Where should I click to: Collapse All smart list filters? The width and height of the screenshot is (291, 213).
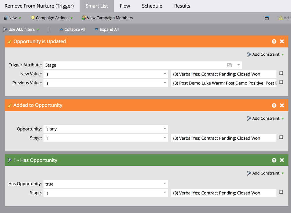[72, 29]
